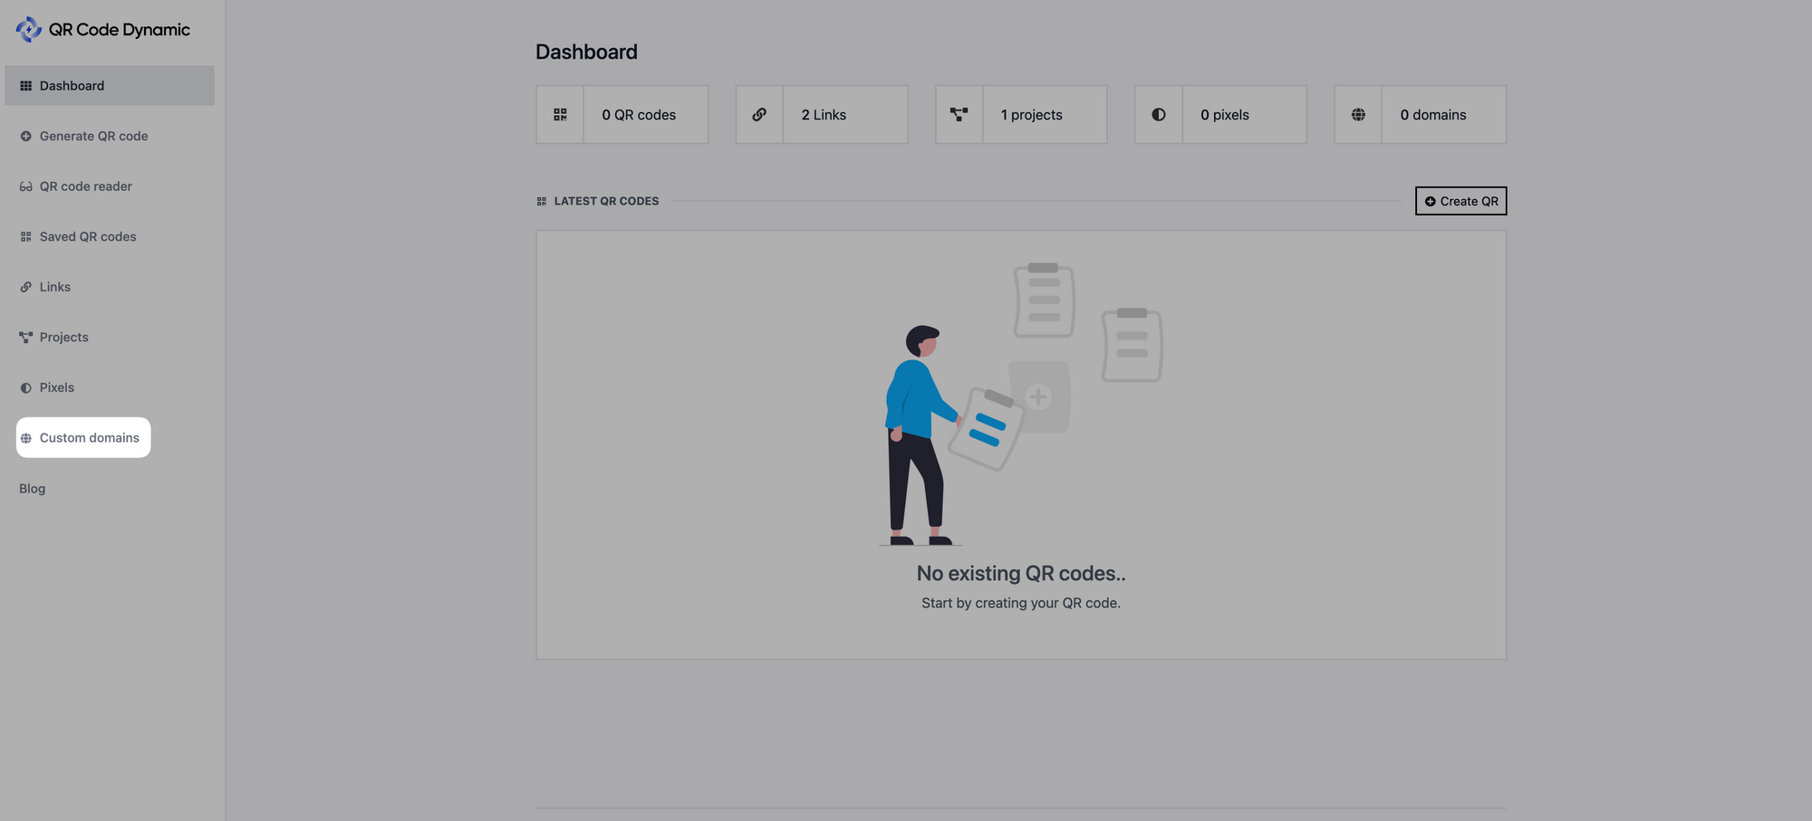
Task: Click the Create QR button
Action: coord(1461,201)
